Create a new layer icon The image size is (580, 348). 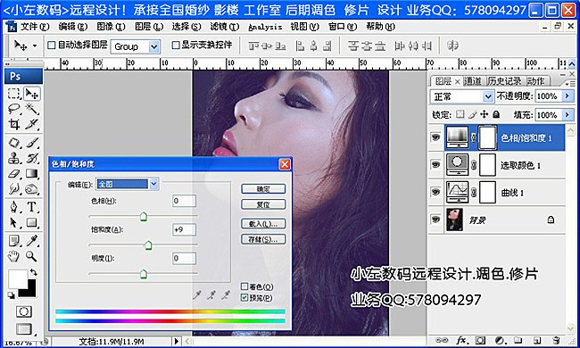536,340
